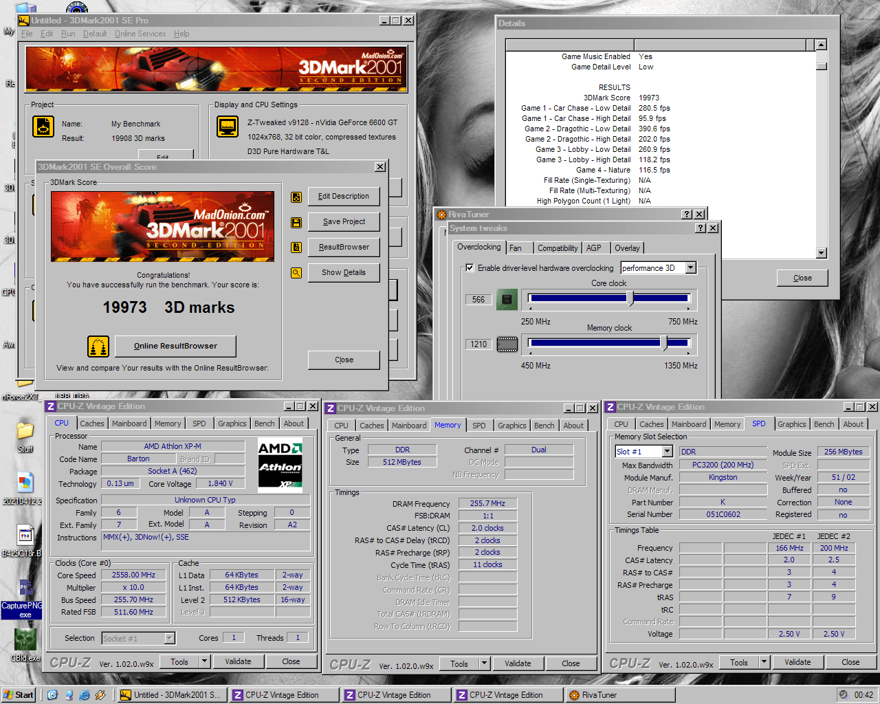Click the Edit Description button

point(344,197)
